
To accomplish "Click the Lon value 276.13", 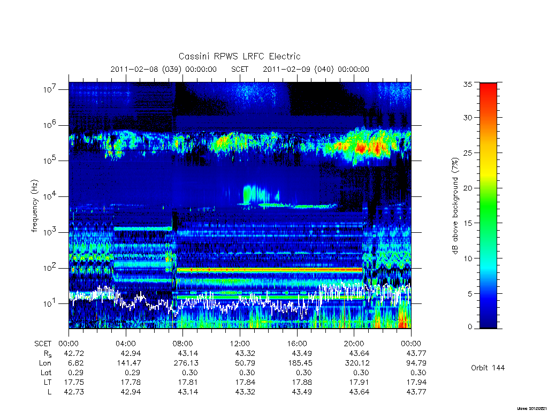I will (x=186, y=363).
